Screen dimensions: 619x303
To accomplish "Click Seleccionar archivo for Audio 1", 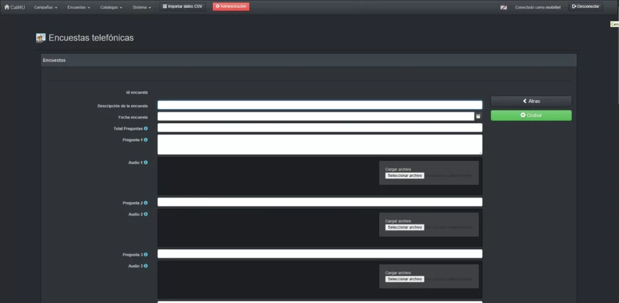I will [x=404, y=176].
